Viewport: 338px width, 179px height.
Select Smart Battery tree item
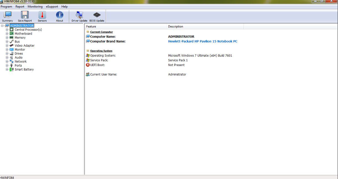click(x=24, y=70)
